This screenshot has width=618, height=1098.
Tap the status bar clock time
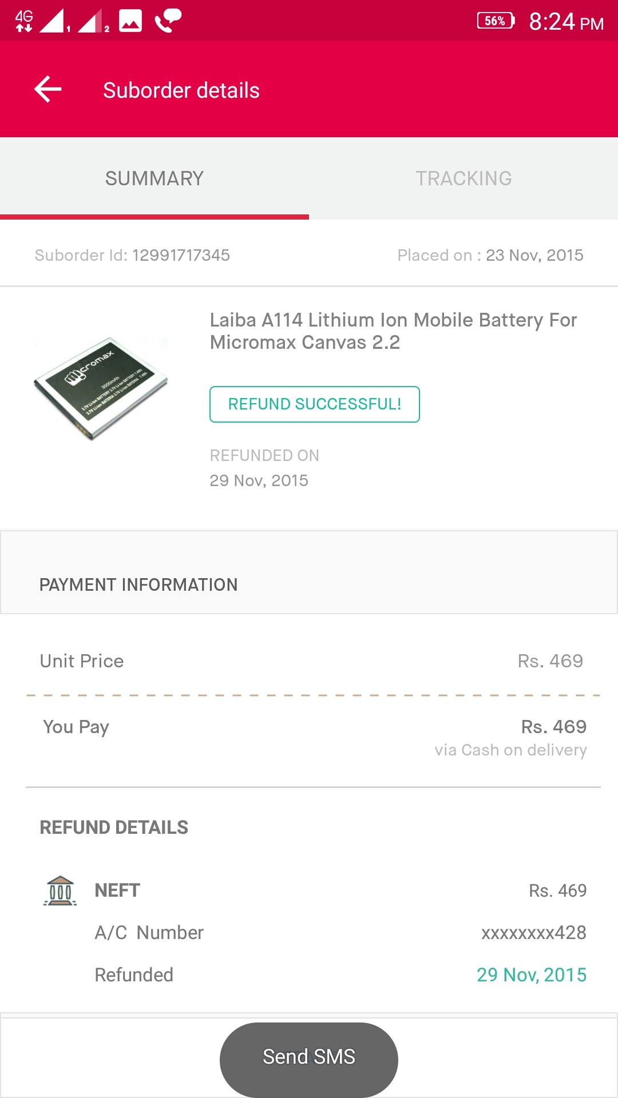[566, 22]
